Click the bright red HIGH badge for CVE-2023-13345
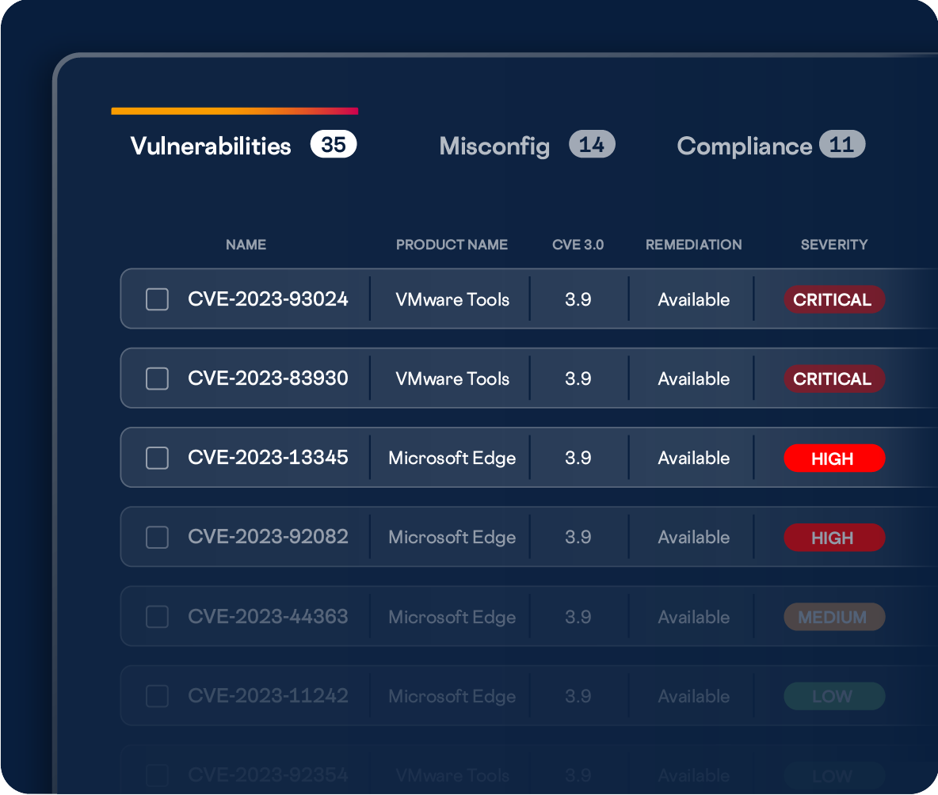Viewport: 938px width, 795px height. [x=833, y=458]
